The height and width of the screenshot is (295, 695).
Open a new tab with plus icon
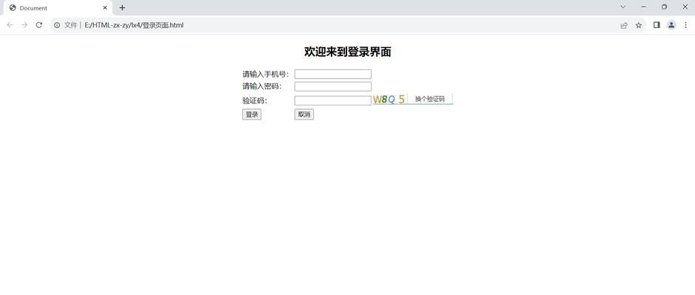123,7
